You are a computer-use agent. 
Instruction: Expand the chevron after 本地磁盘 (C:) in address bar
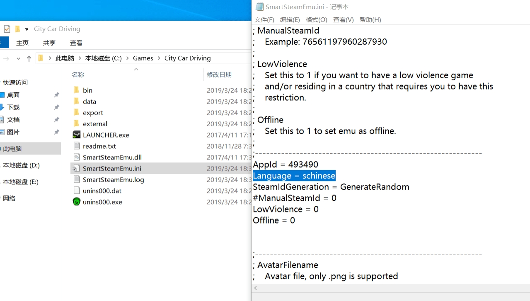pyautogui.click(x=128, y=58)
